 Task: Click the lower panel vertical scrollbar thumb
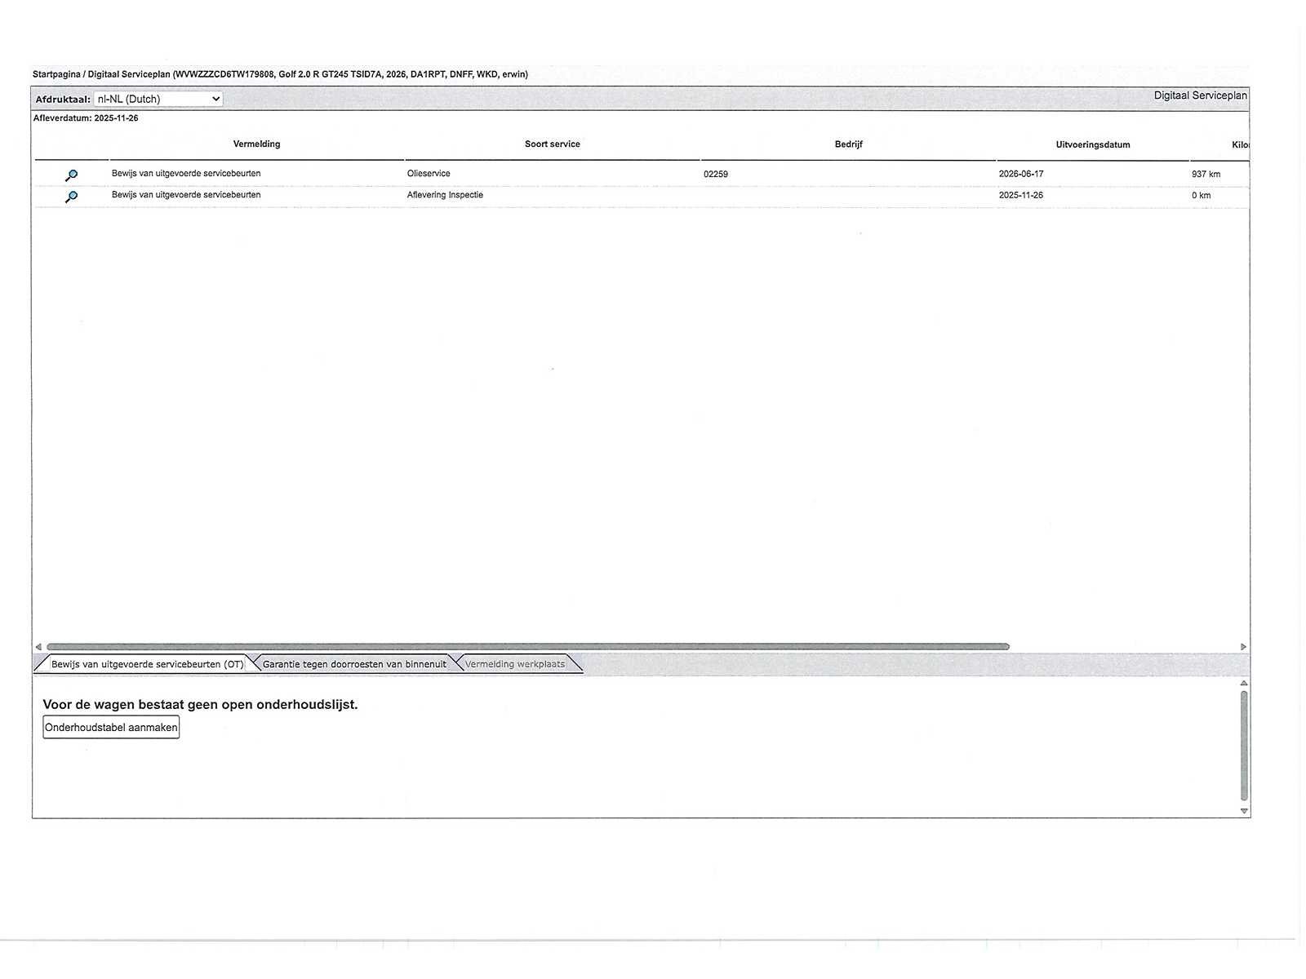click(1244, 746)
